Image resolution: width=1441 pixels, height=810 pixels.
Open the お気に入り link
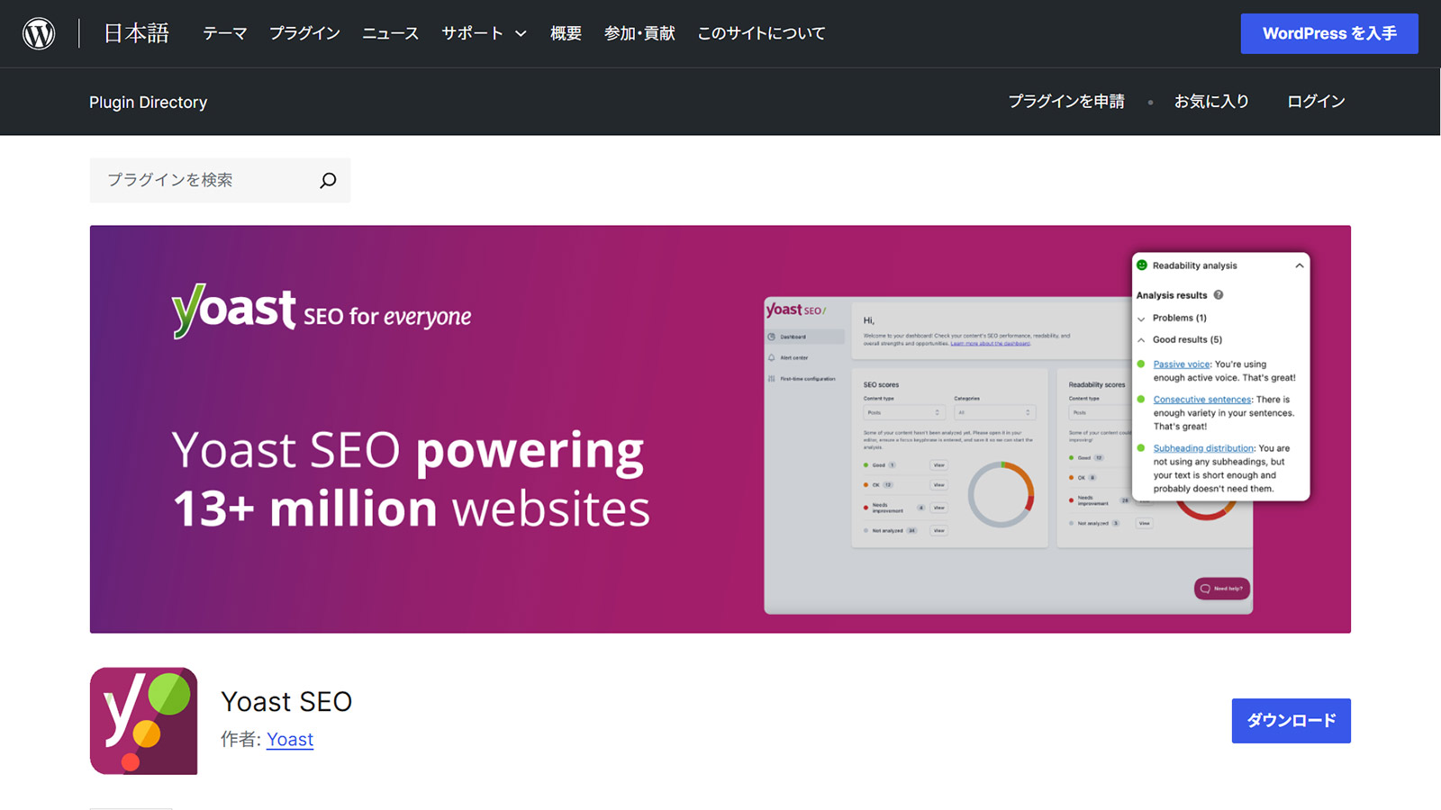pos(1211,102)
